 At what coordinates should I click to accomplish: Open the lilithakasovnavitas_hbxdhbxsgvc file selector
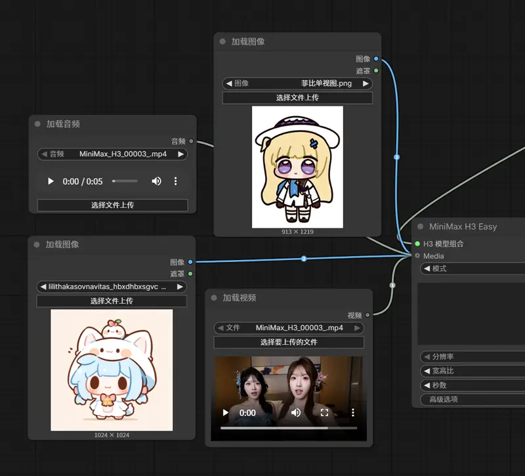[112, 287]
